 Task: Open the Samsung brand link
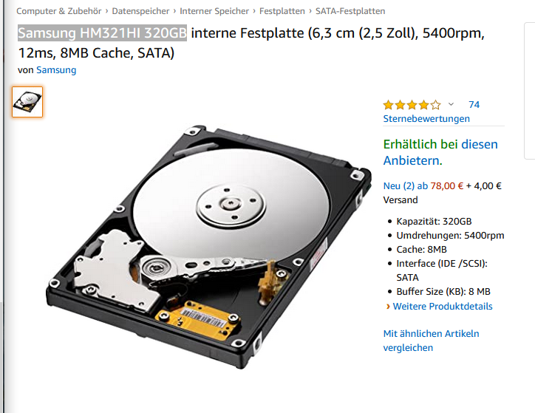56,70
